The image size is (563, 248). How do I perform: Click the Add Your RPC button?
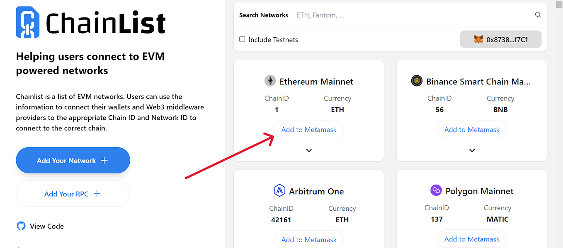tap(73, 193)
